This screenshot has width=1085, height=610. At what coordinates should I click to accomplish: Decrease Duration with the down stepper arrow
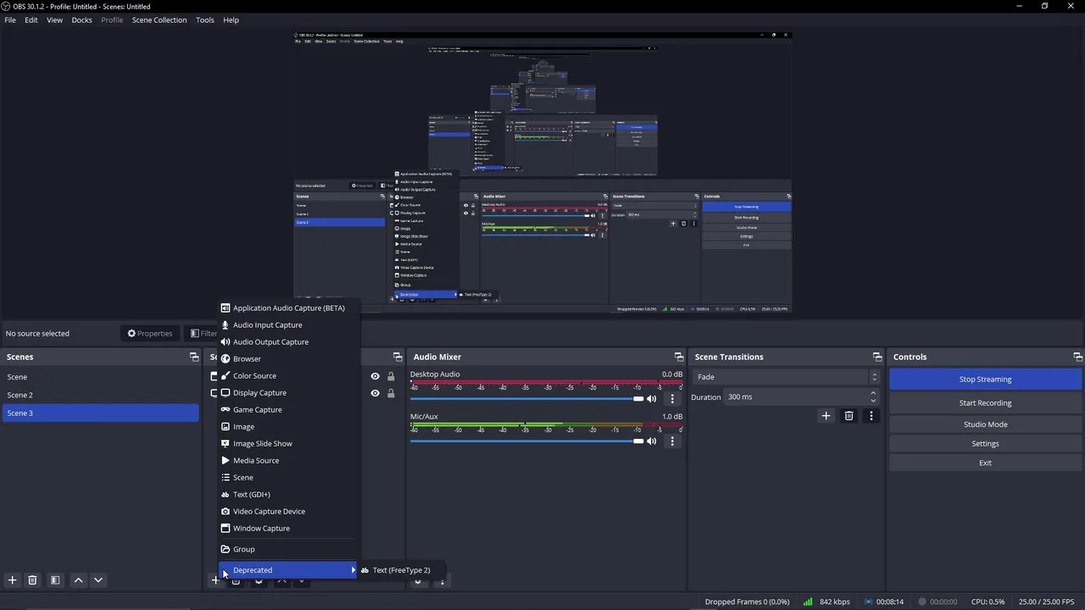(873, 401)
